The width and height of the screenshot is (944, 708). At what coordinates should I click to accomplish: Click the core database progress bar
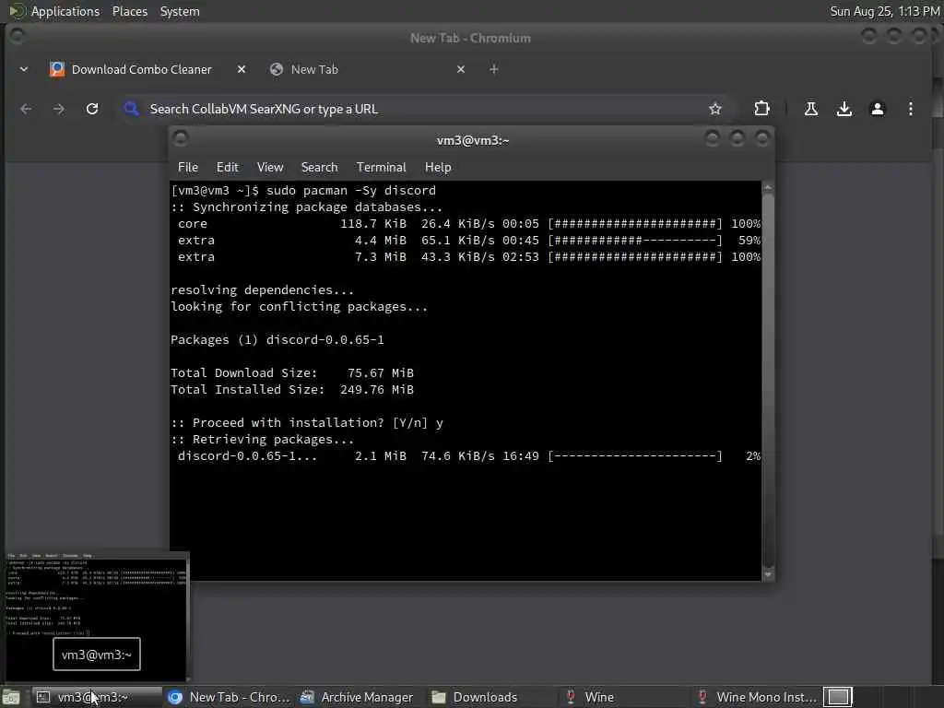(635, 223)
